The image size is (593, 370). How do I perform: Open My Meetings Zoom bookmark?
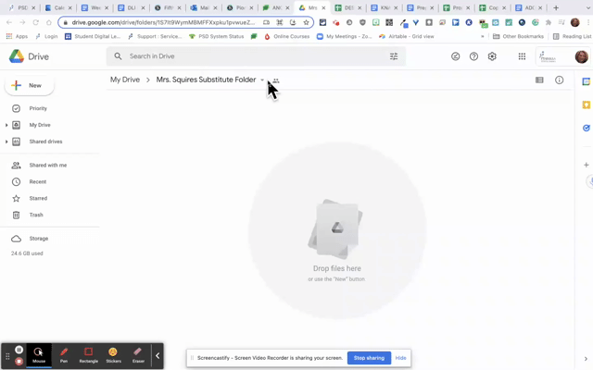(x=345, y=37)
